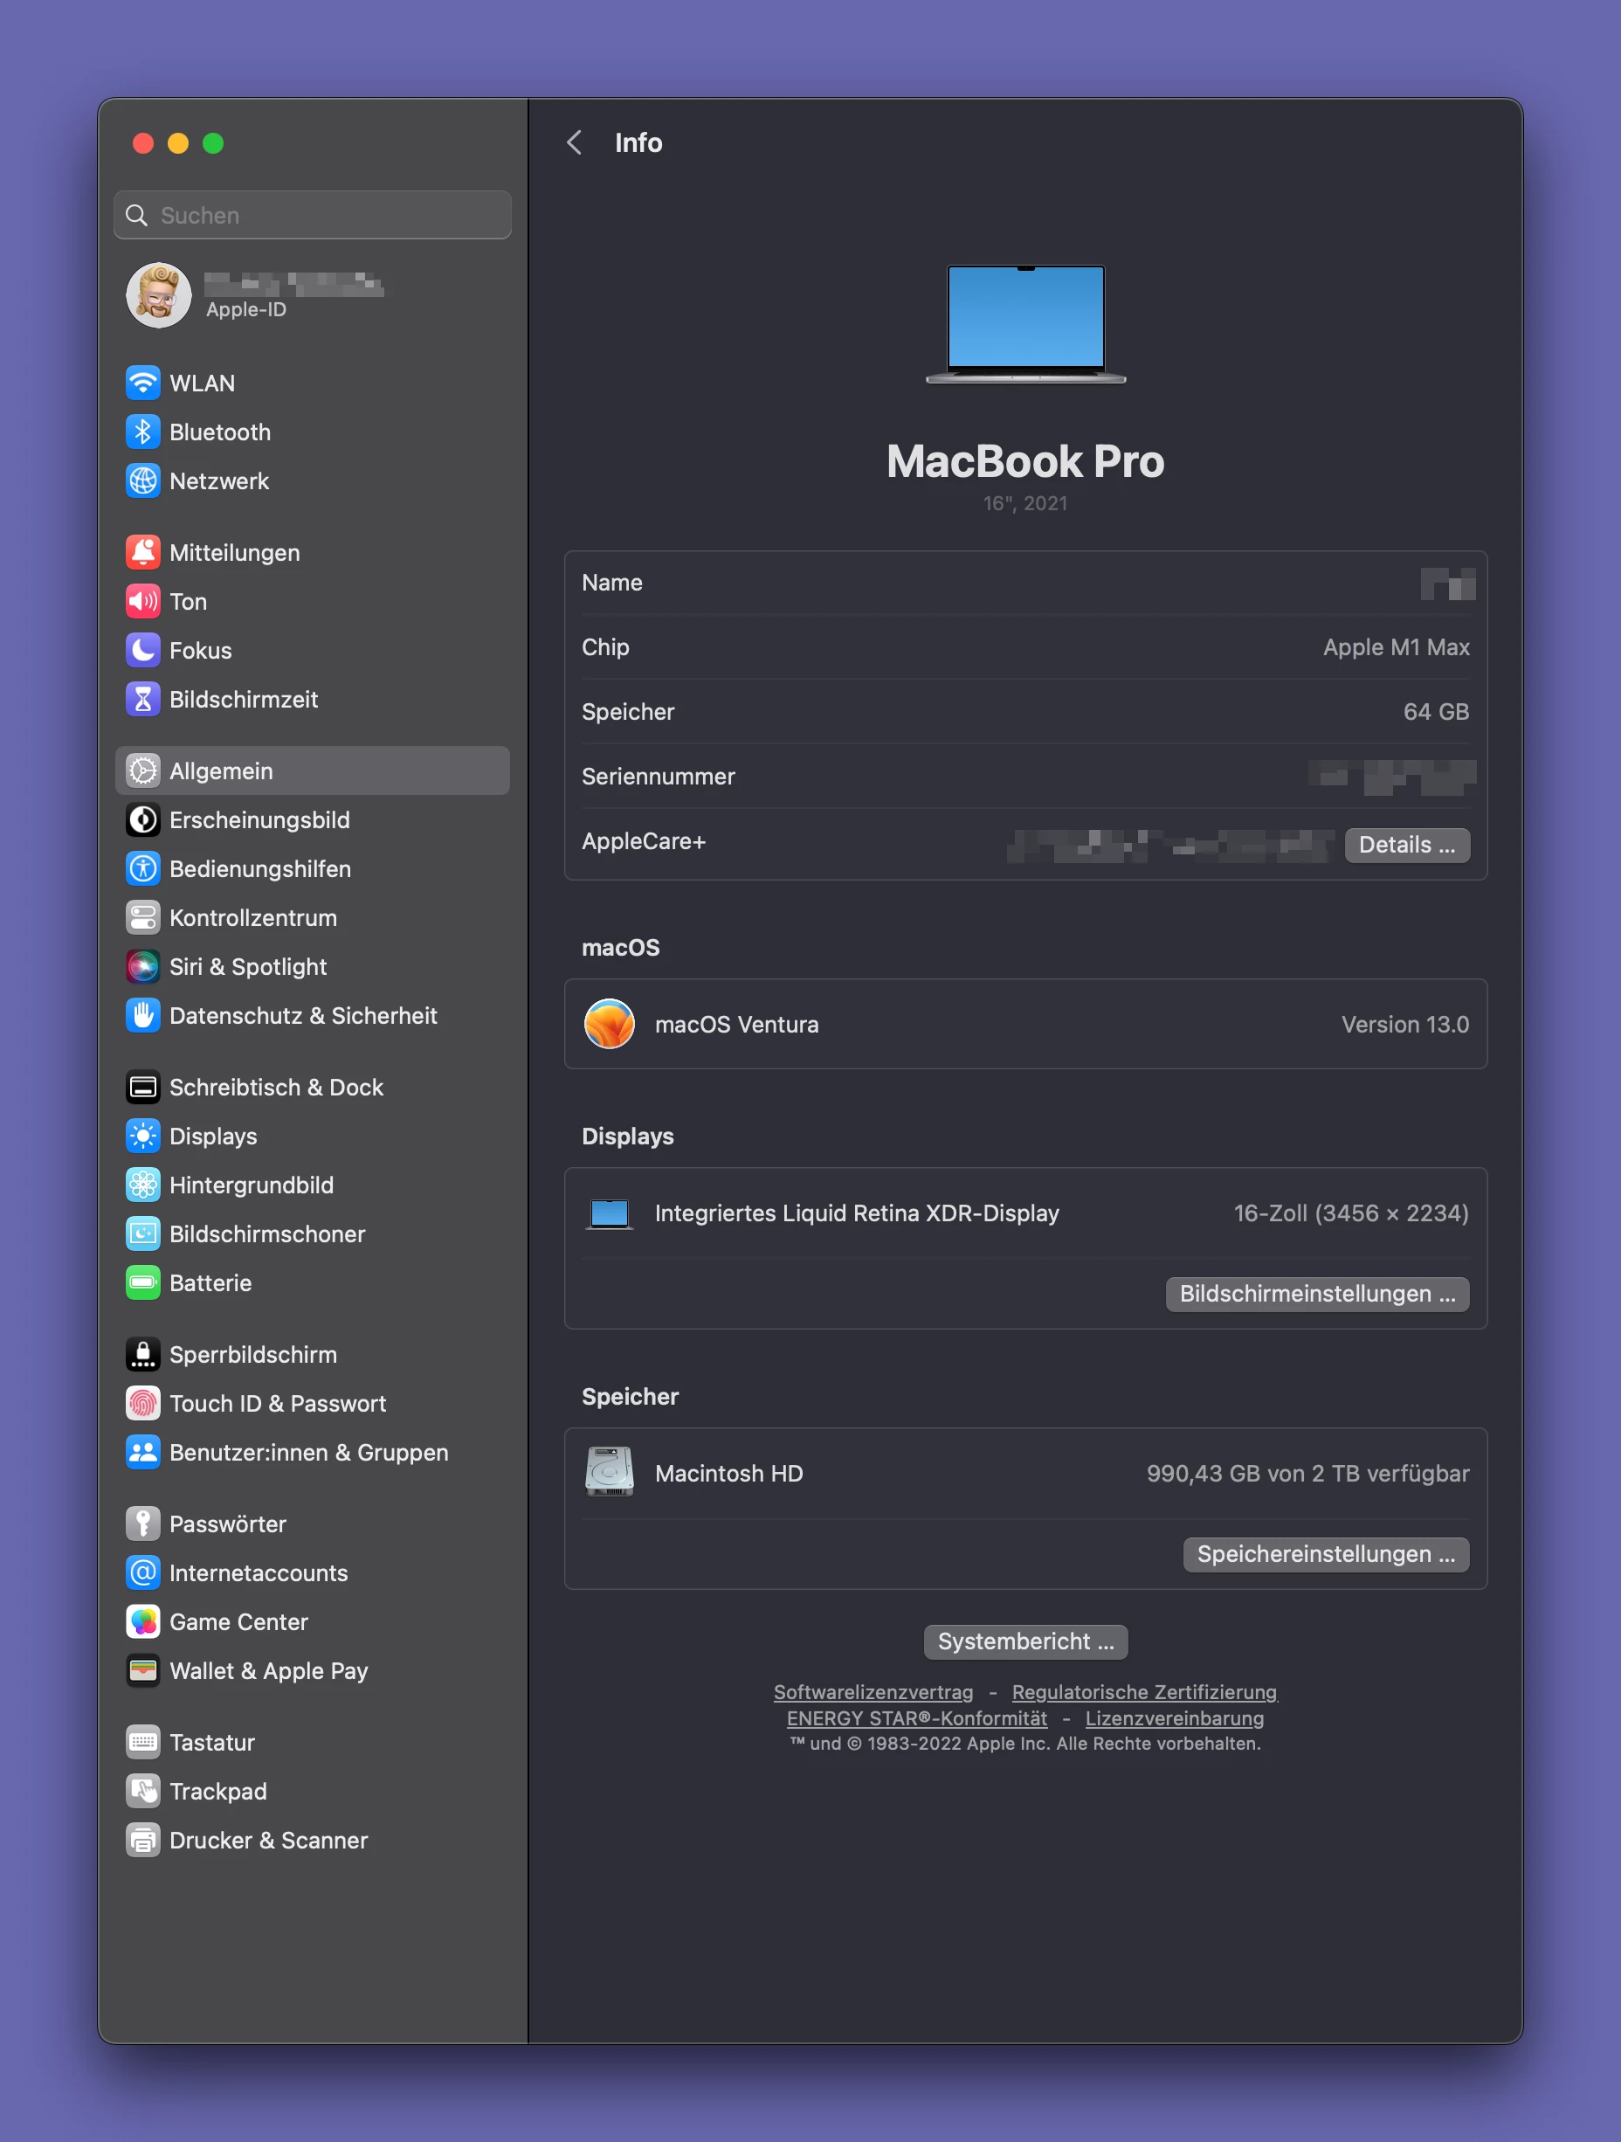Image resolution: width=1621 pixels, height=2142 pixels.
Task: Click the Bluetooth icon in sidebar
Action: (x=143, y=432)
